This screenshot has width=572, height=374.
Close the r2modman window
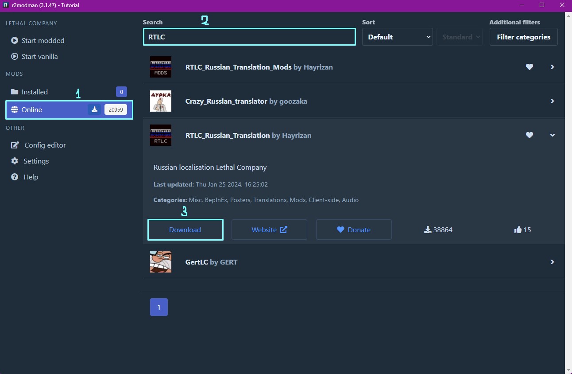pyautogui.click(x=562, y=5)
